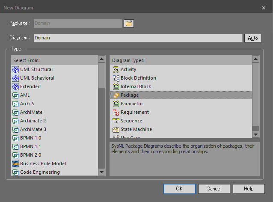The image size is (273, 202).
Task: Click the Select From scrollbar thumb
Action: pyautogui.click(x=101, y=75)
